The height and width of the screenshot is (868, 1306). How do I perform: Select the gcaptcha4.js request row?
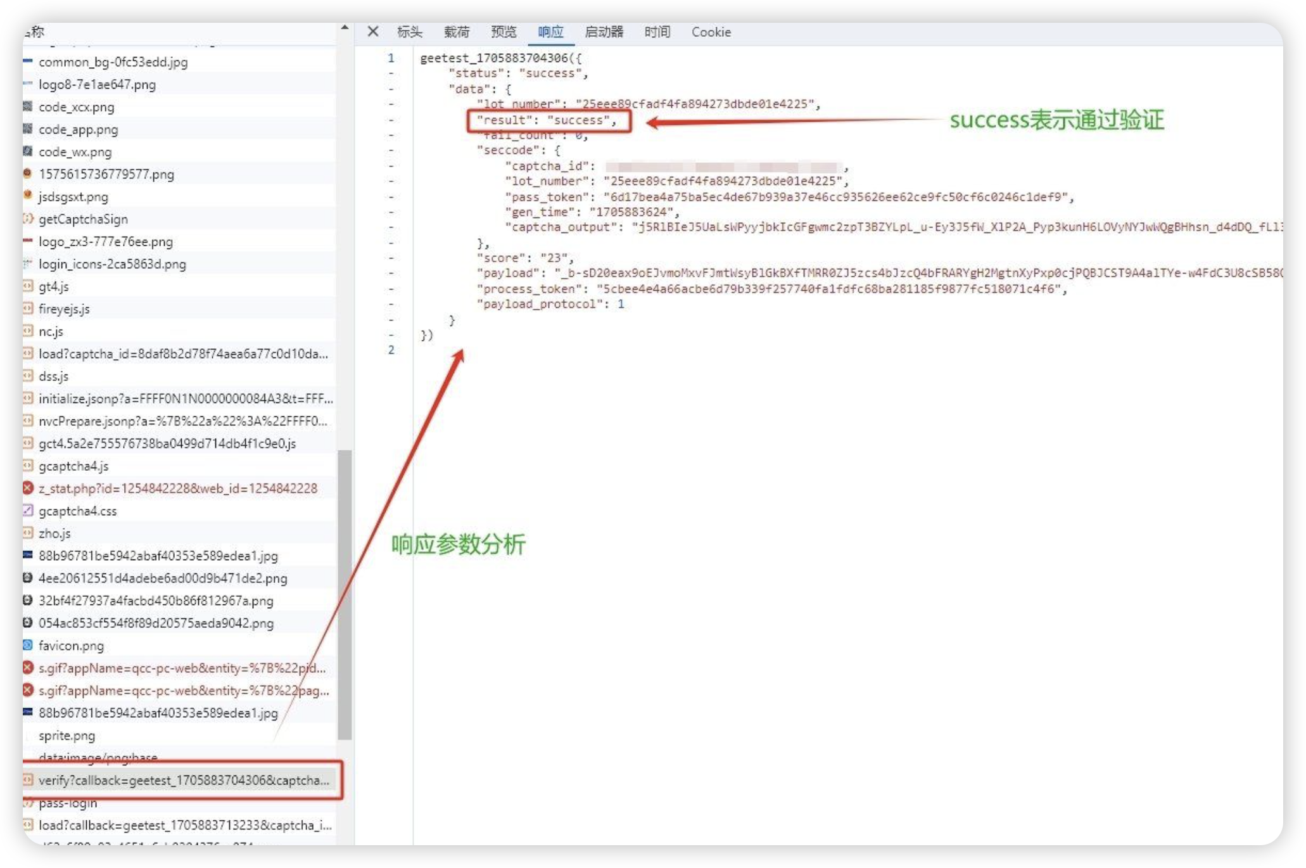(x=73, y=466)
